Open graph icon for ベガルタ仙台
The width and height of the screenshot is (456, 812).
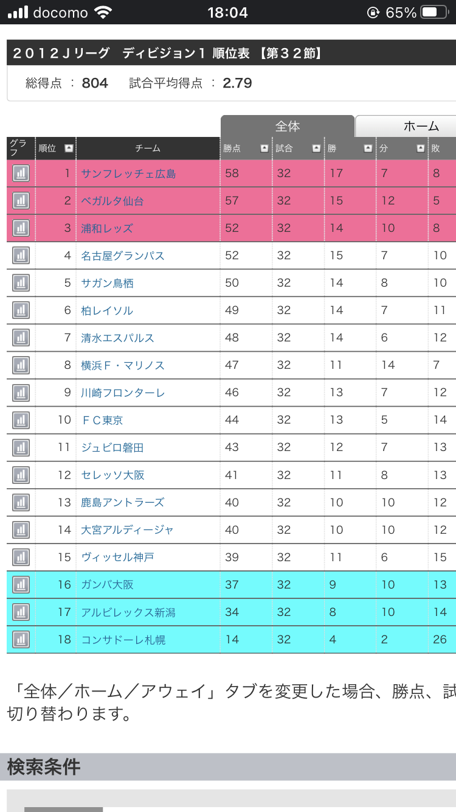click(21, 201)
